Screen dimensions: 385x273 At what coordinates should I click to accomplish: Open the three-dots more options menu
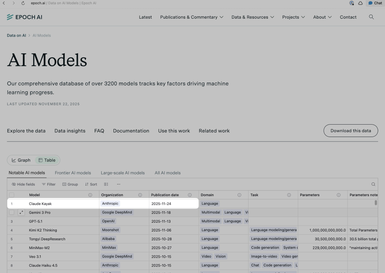[x=119, y=184]
